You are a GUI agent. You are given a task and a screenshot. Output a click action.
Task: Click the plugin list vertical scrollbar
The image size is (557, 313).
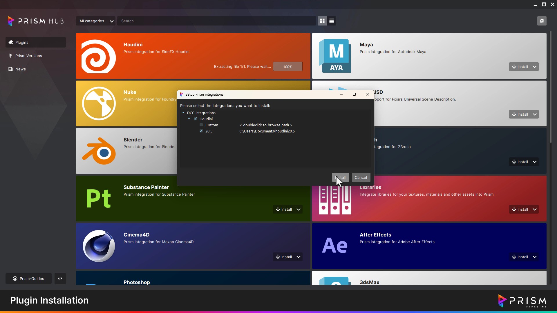551,87
